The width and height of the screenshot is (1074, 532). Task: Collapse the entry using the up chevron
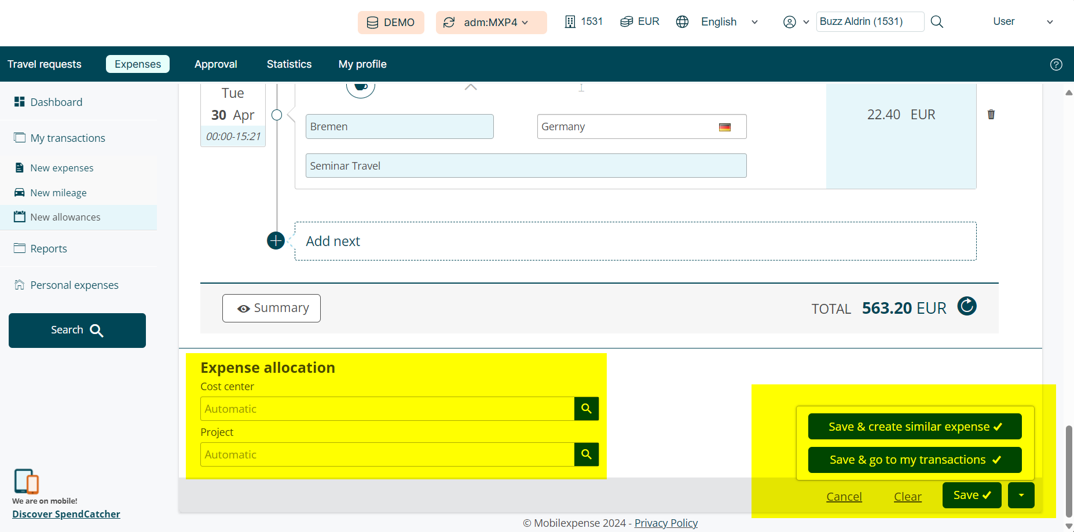(471, 87)
